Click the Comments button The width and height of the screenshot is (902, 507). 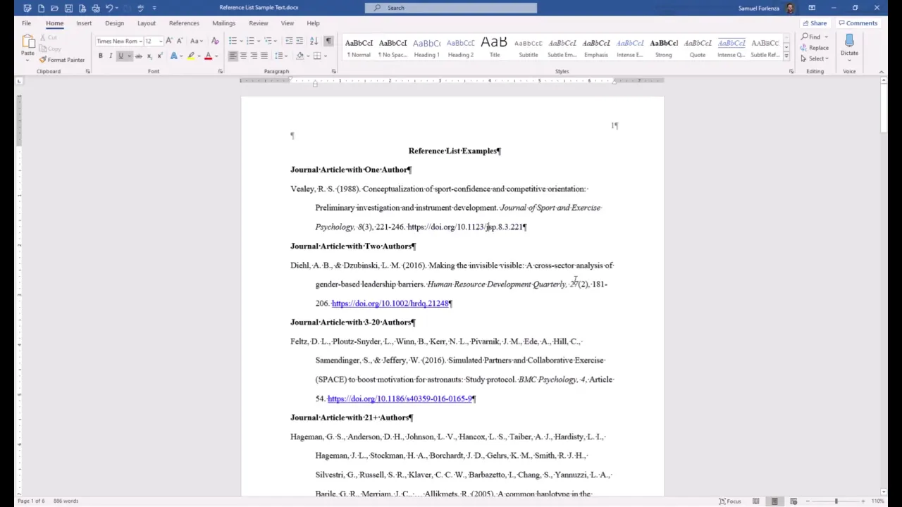click(858, 23)
